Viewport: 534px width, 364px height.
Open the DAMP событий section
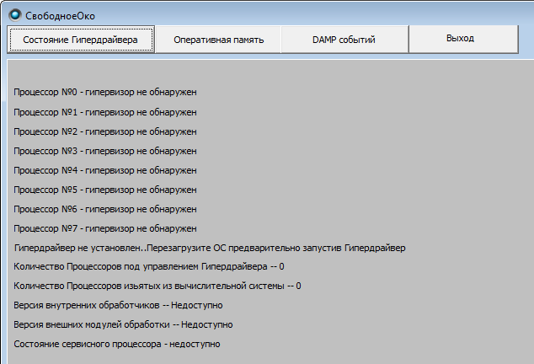[x=344, y=40]
